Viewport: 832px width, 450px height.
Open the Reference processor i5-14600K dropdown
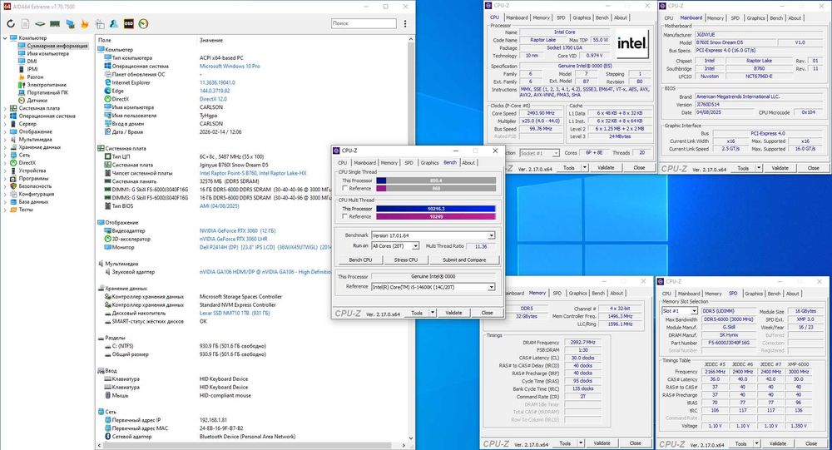(x=492, y=287)
